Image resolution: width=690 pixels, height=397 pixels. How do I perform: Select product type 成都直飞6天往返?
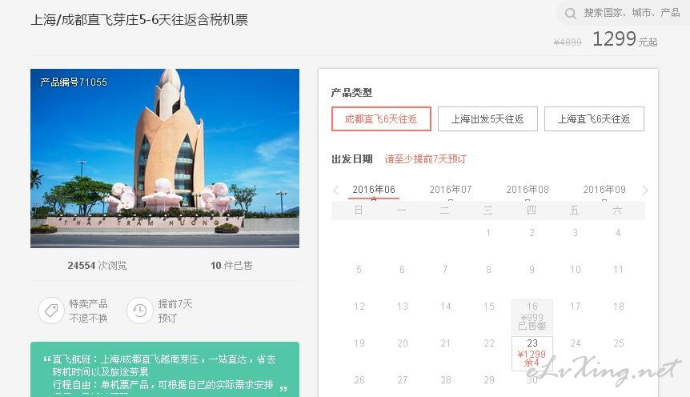pos(381,118)
